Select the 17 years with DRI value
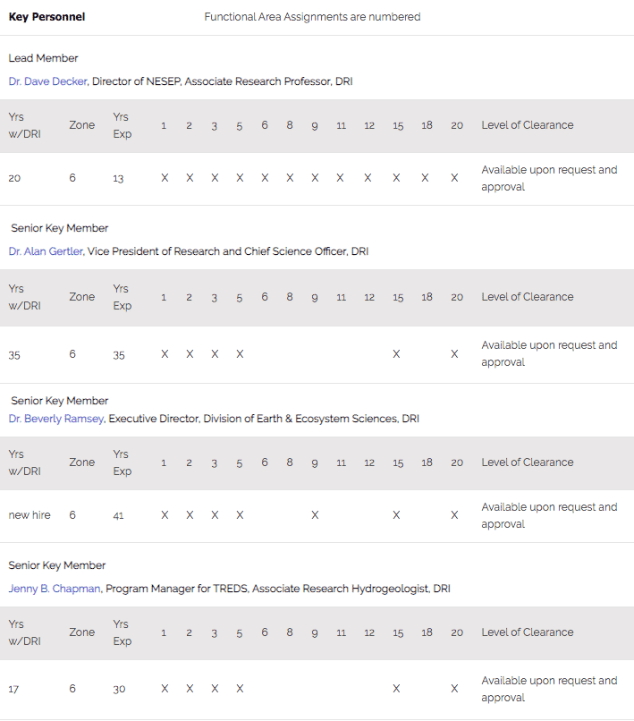Screen dimensions: 634x721 (x=13, y=689)
